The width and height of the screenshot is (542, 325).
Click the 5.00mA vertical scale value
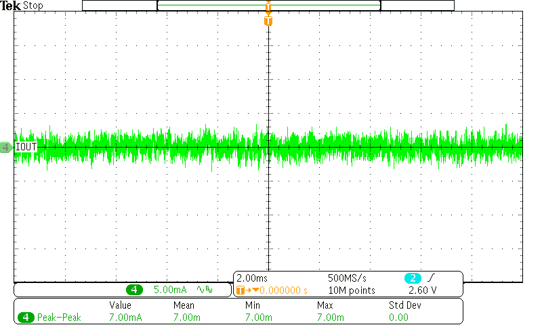pos(170,289)
